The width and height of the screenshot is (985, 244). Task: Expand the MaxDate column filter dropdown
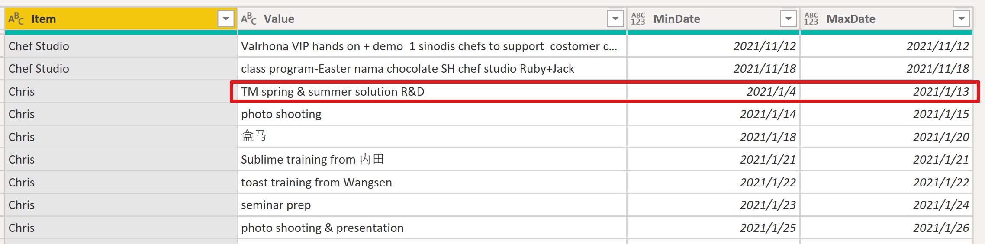961,19
